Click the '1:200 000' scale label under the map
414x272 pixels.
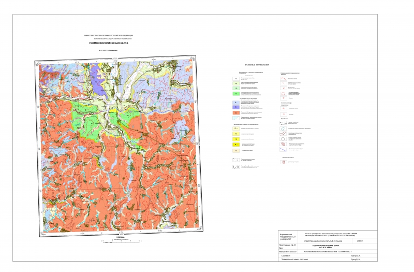pyautogui.click(x=120, y=237)
